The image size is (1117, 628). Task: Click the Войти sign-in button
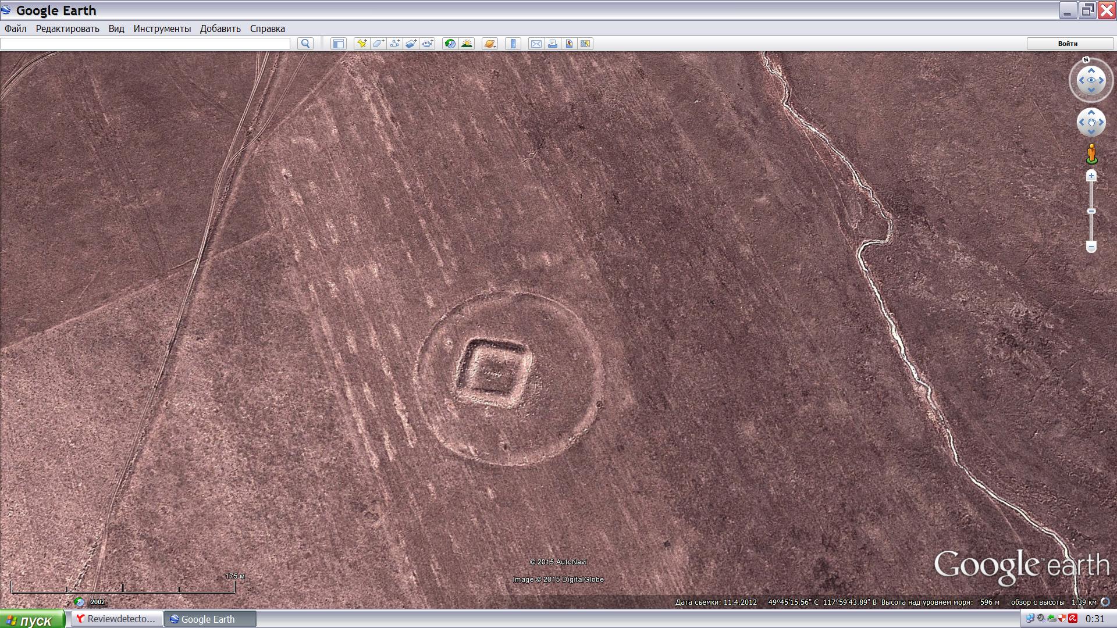[1068, 44]
